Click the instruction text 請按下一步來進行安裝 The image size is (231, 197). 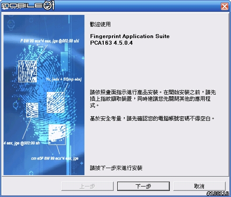point(116,168)
